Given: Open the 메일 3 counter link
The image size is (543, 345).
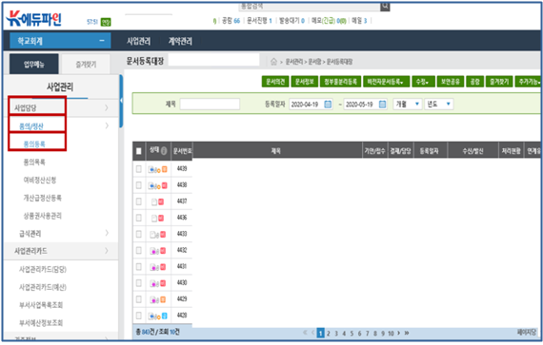Looking at the screenshot, I should [x=359, y=21].
